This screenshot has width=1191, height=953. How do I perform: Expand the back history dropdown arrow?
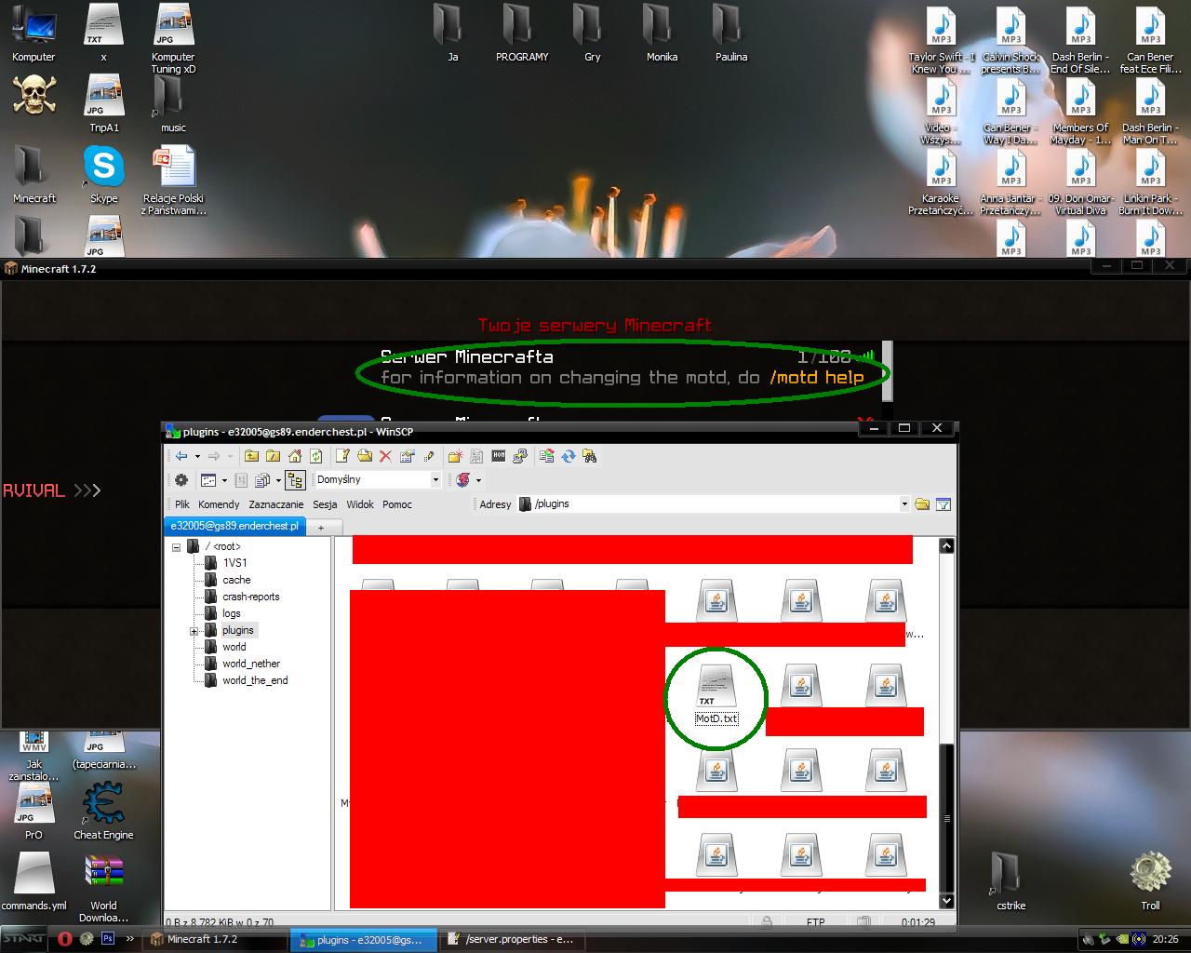197,456
